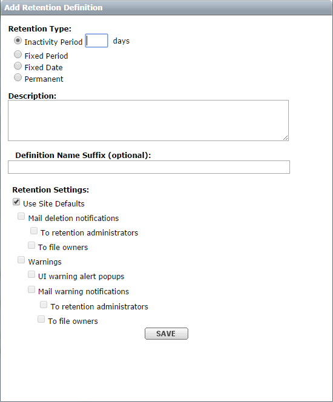Viewport: 333px width, 402px height.
Task: Toggle Mail deletion notifications checkbox
Action: [x=21, y=216]
